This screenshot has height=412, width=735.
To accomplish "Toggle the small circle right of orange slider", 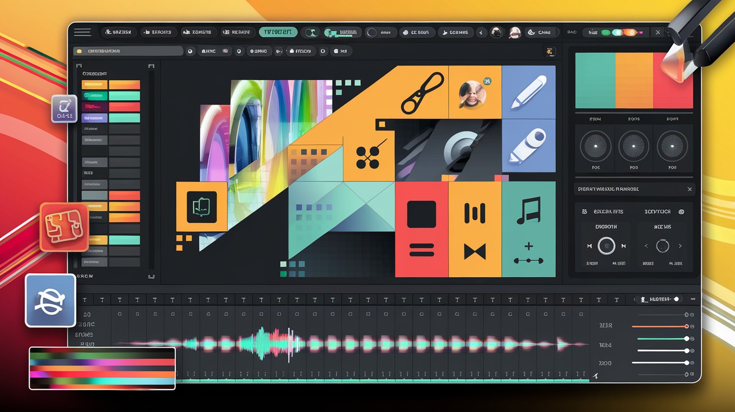I will 693,326.
